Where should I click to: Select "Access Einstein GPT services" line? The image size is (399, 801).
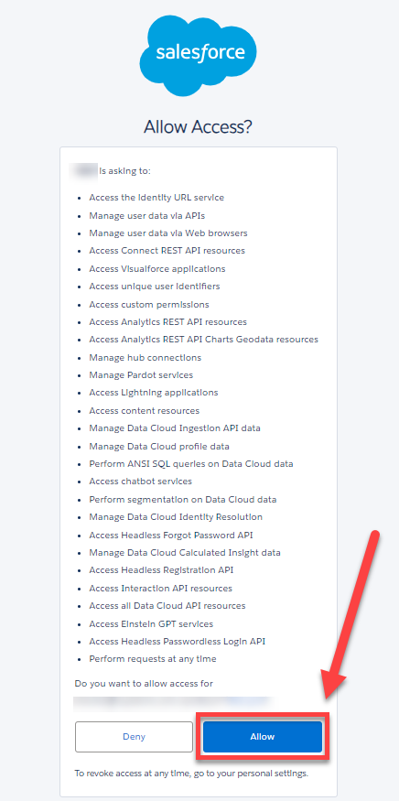tap(151, 623)
